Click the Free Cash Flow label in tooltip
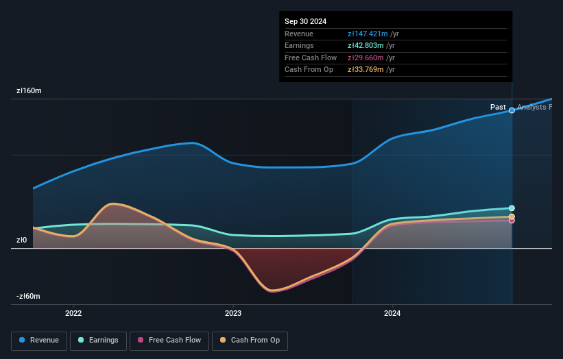The image size is (563, 359). point(311,58)
